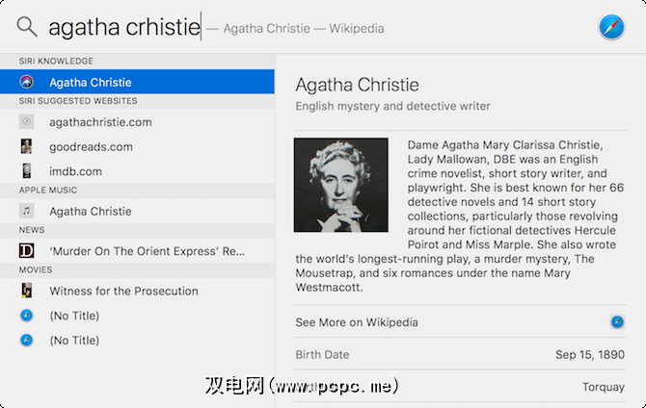Click the imdb.com favicon

[27, 171]
